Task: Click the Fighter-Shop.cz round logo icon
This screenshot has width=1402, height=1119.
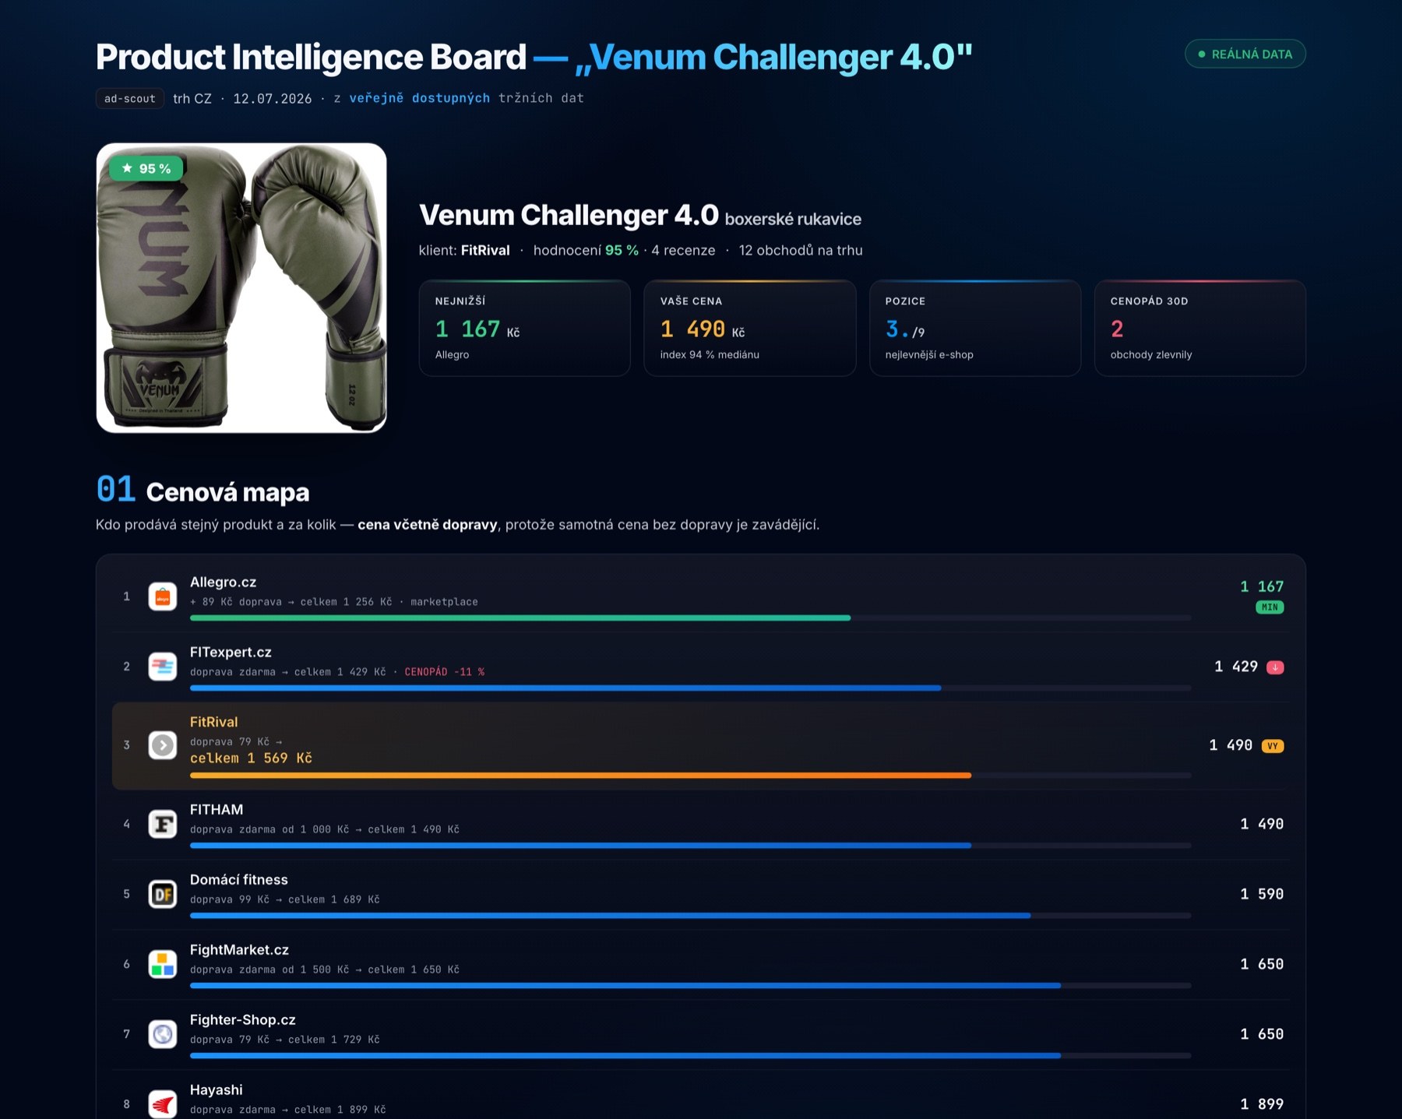Action: coord(163,1034)
